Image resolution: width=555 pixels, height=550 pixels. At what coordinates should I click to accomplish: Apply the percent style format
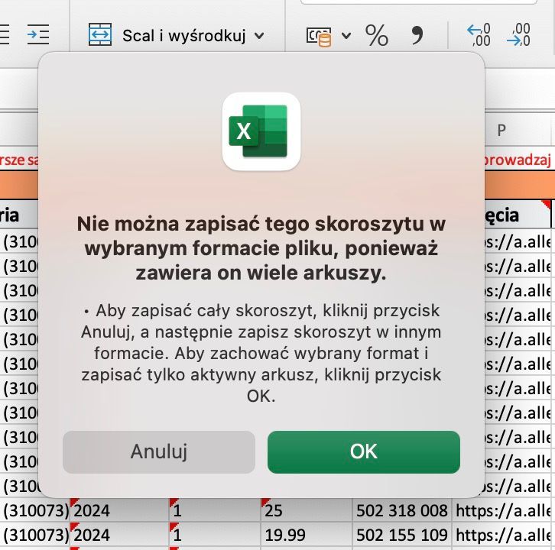pos(377,35)
